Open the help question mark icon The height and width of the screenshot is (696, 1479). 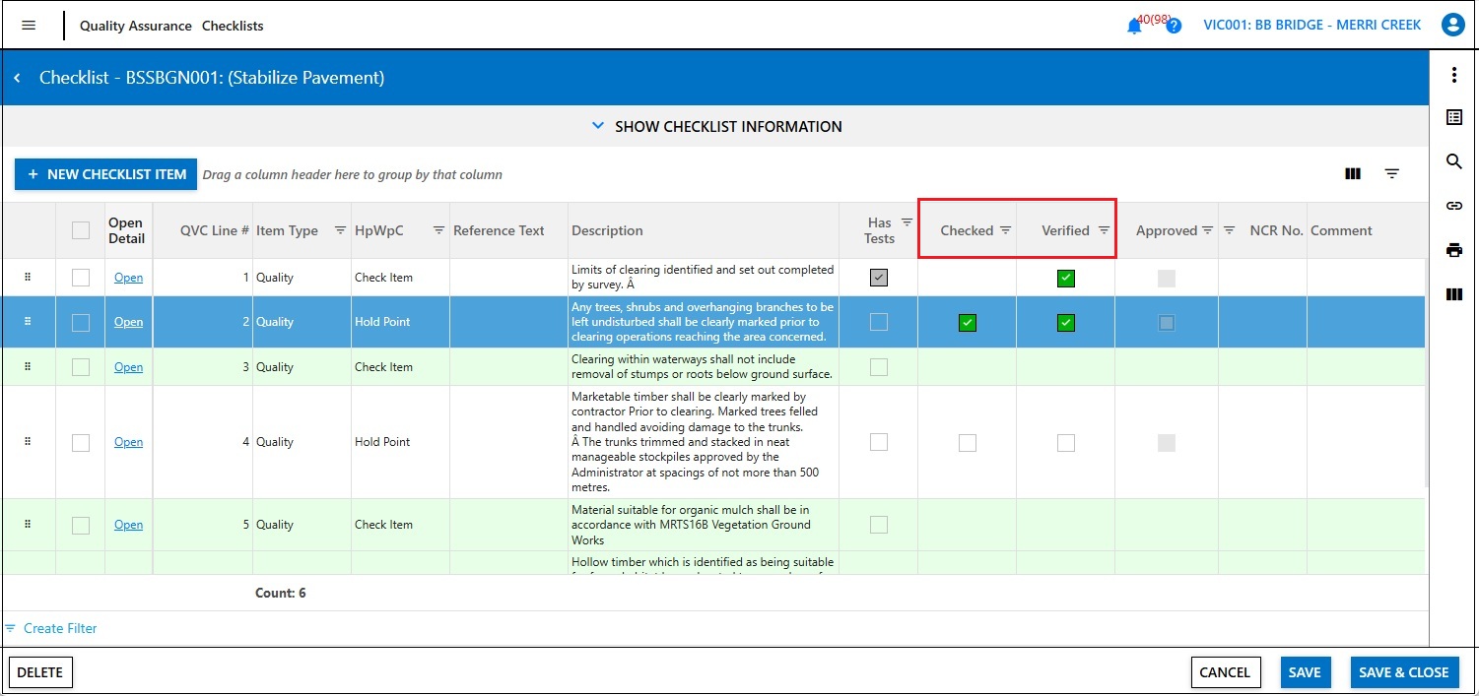[1174, 27]
